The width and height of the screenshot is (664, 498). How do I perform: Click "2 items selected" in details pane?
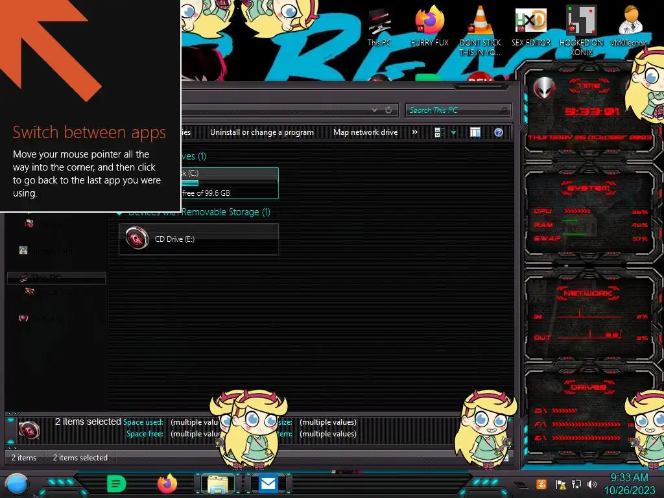click(x=88, y=421)
